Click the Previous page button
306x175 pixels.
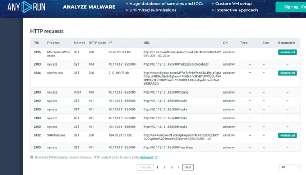145,167
